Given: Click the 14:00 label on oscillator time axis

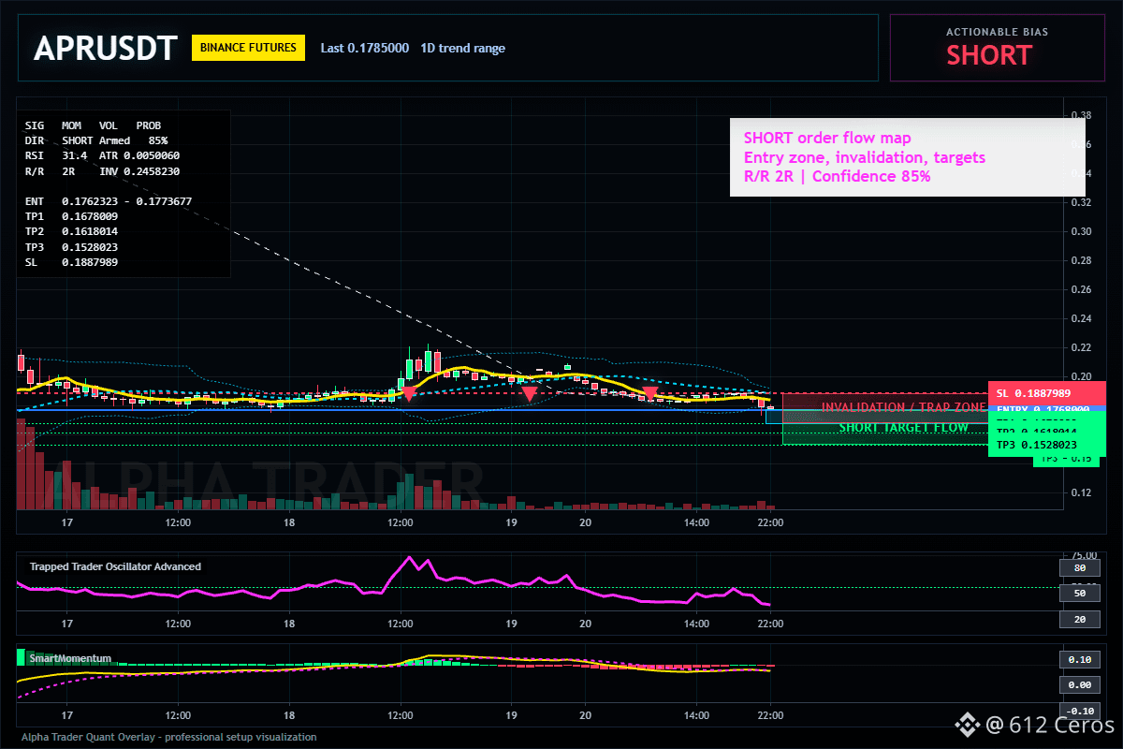Looking at the screenshot, I should coord(696,624).
